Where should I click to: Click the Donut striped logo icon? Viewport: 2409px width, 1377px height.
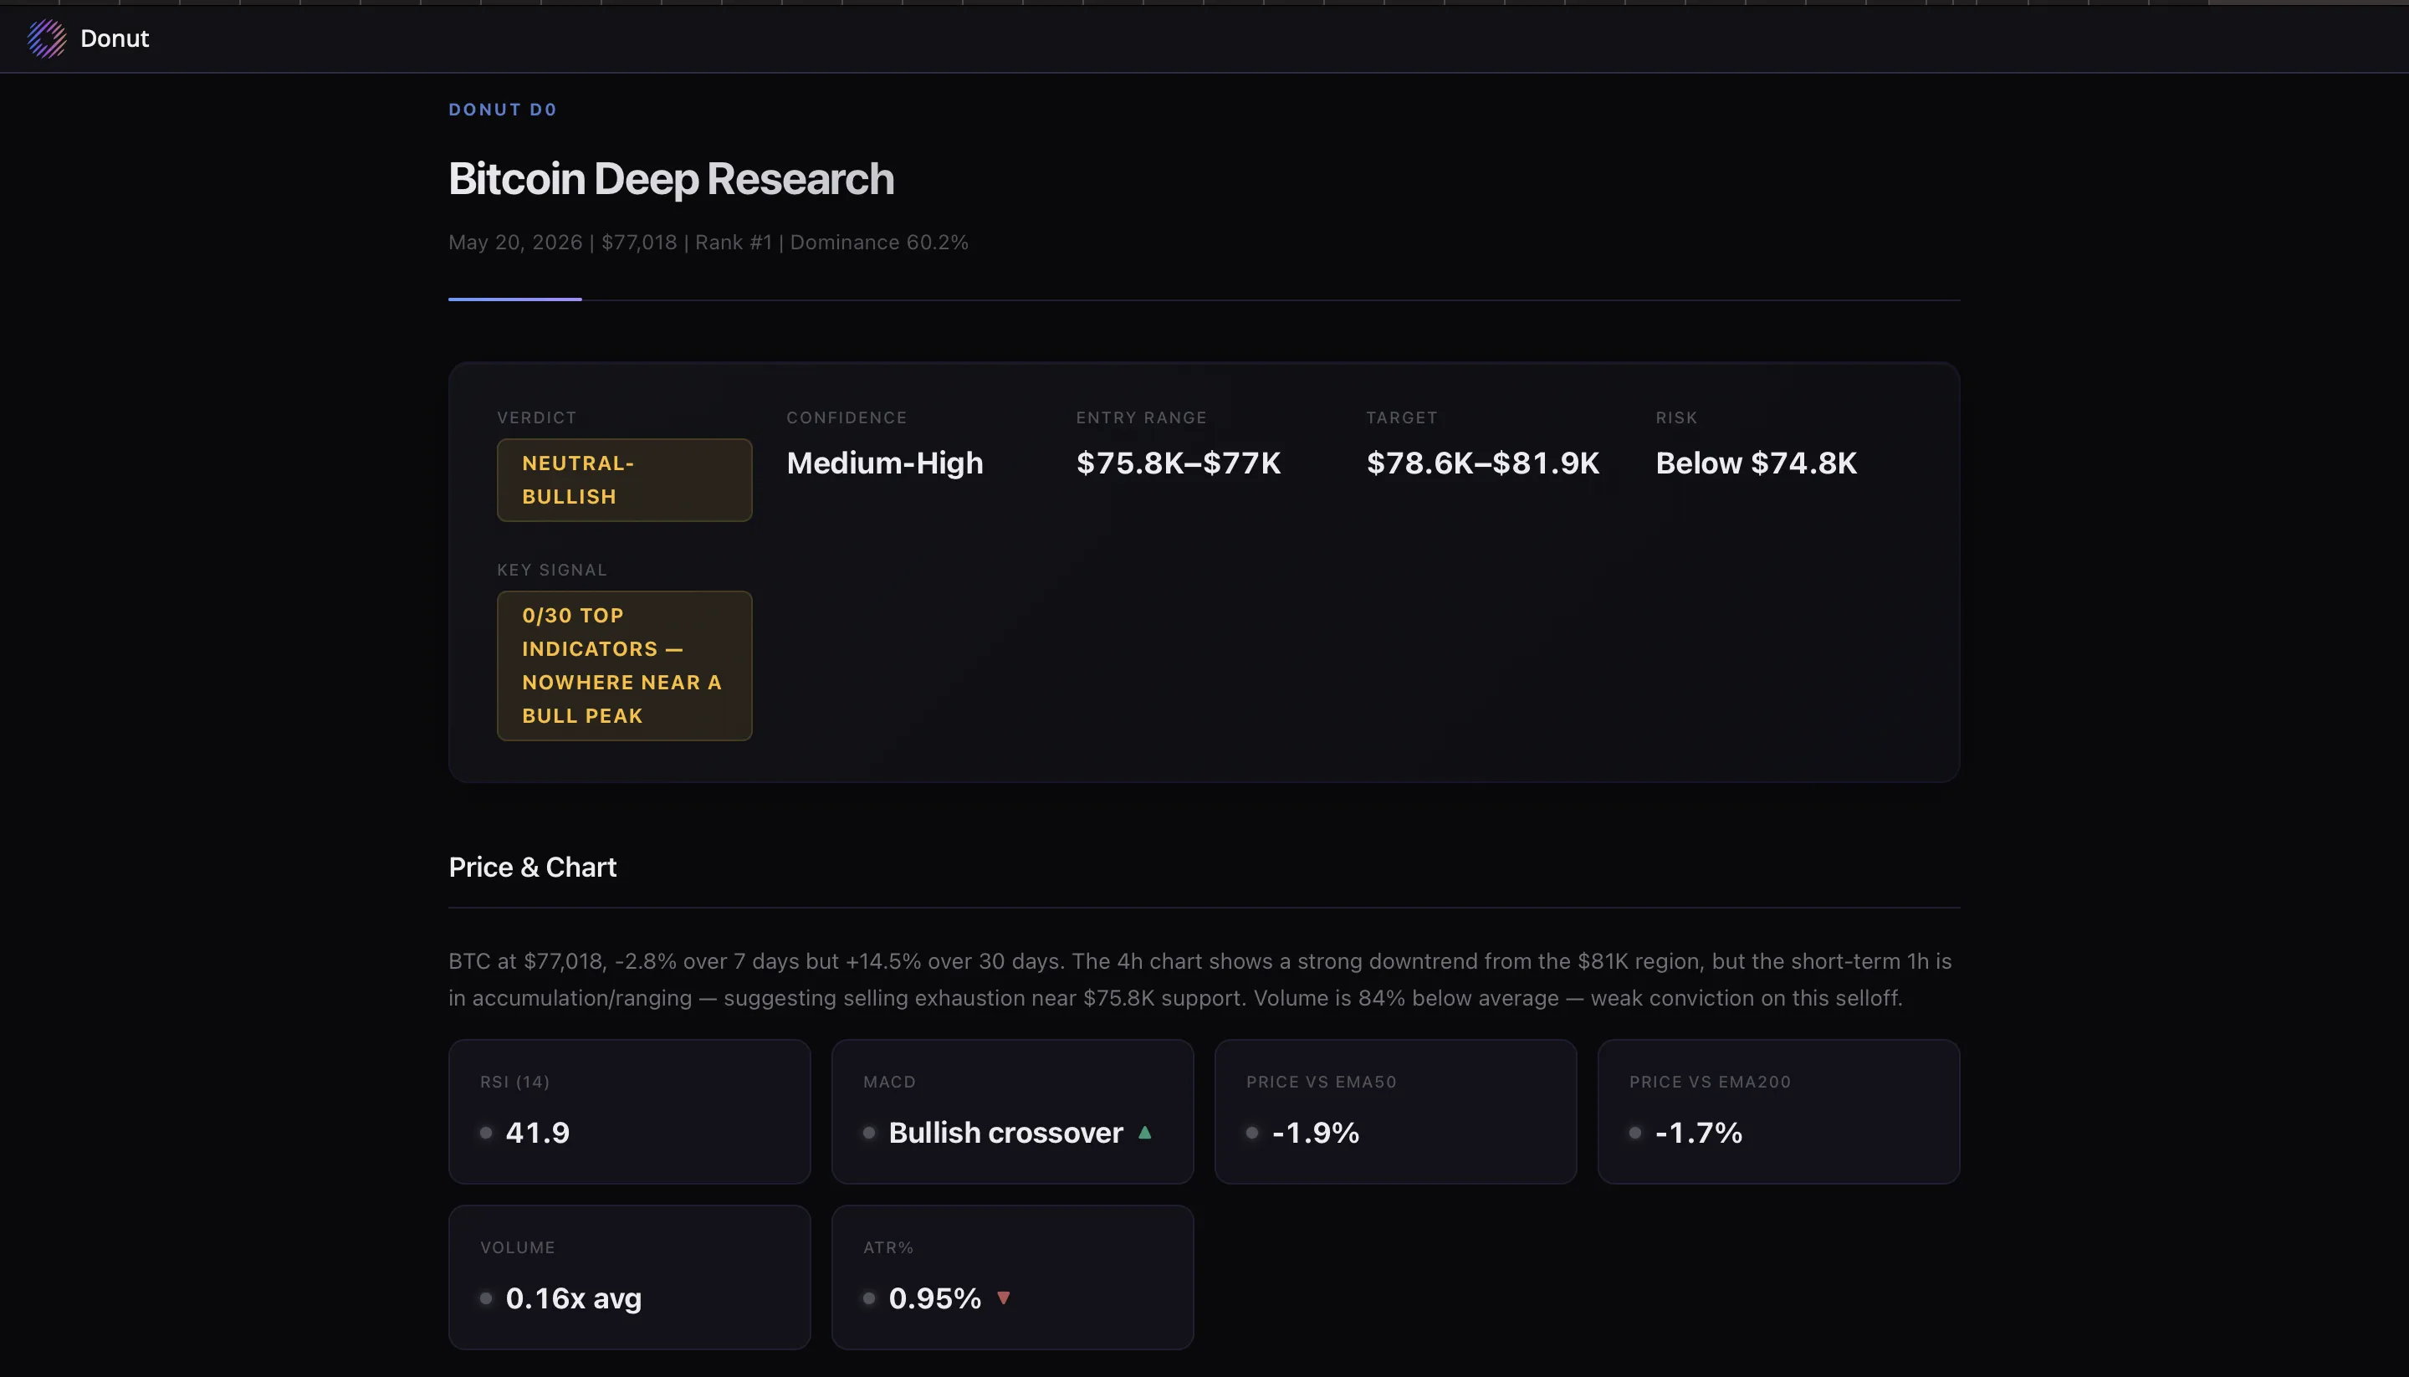point(46,38)
